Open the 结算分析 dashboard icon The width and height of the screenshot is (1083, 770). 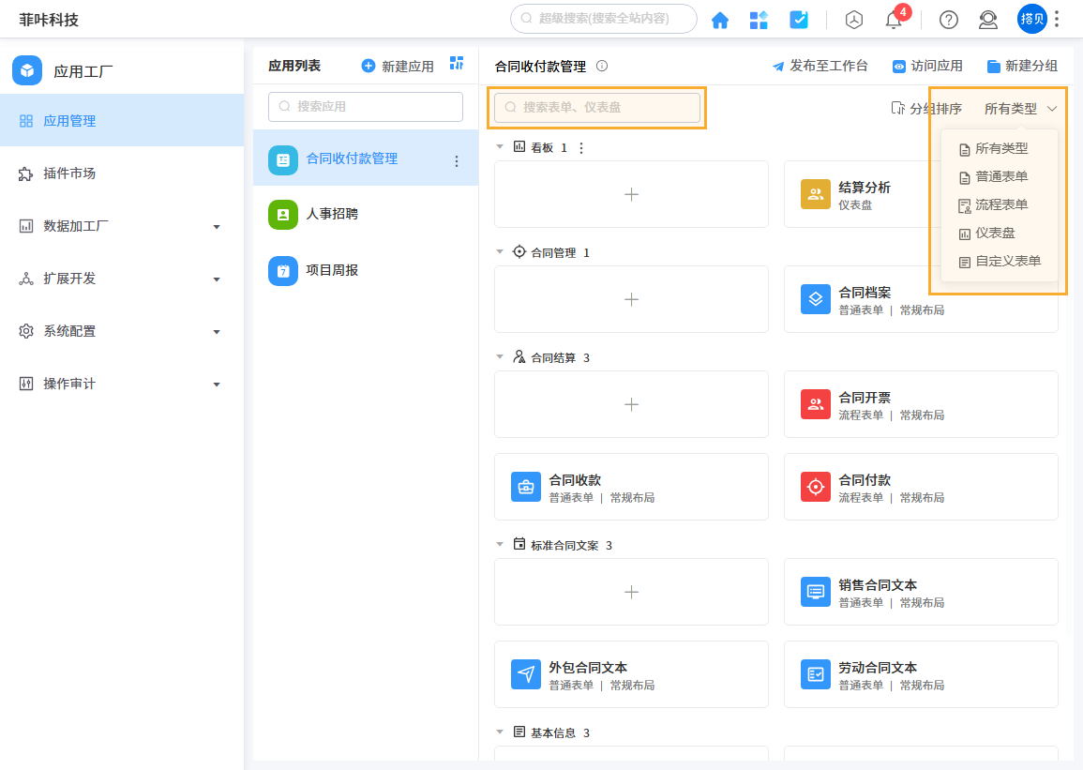point(815,194)
